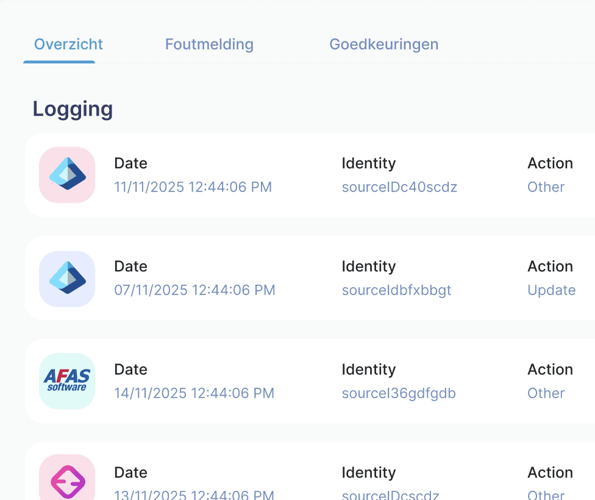Click the Other action on the first entry

tap(546, 187)
